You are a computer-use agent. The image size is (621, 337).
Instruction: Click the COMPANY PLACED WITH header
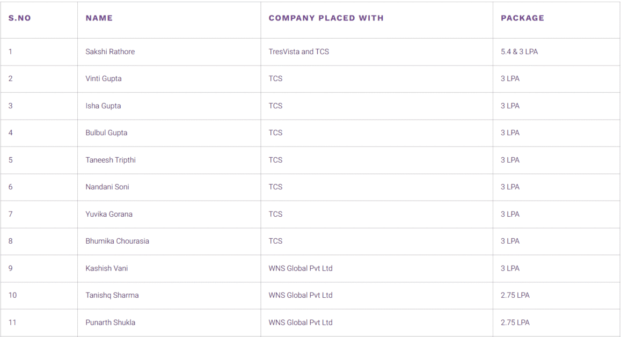point(326,18)
